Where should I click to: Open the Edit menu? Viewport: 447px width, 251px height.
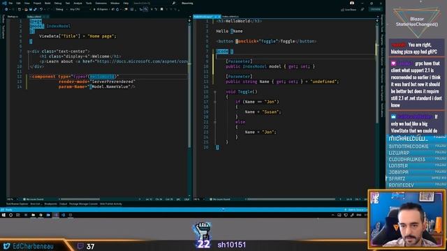tap(19, 3)
